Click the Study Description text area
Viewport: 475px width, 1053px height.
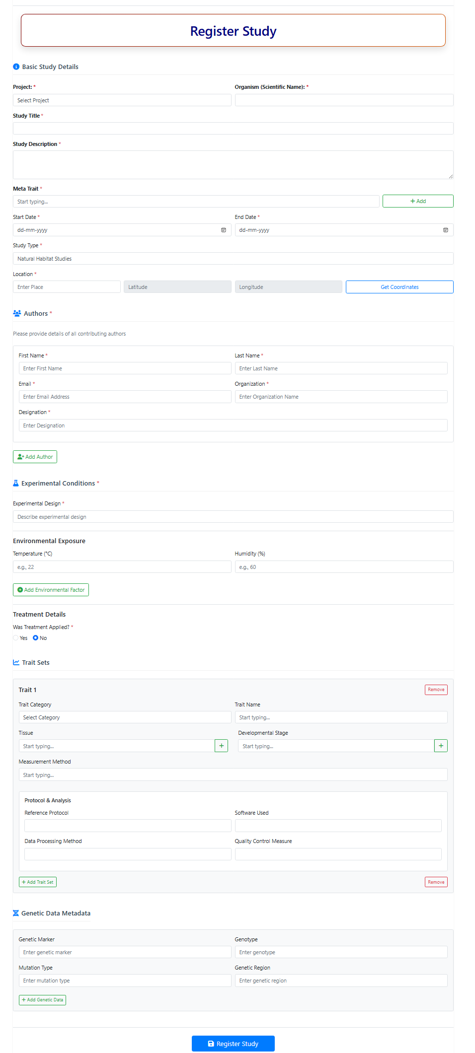coord(233,165)
